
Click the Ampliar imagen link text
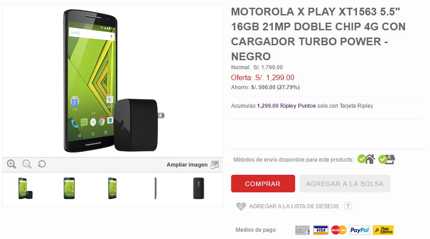187,165
